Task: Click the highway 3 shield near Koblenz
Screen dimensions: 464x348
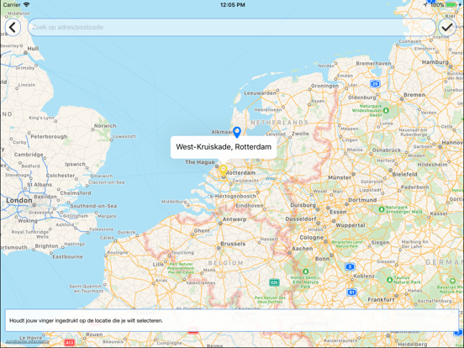Action: (x=350, y=266)
